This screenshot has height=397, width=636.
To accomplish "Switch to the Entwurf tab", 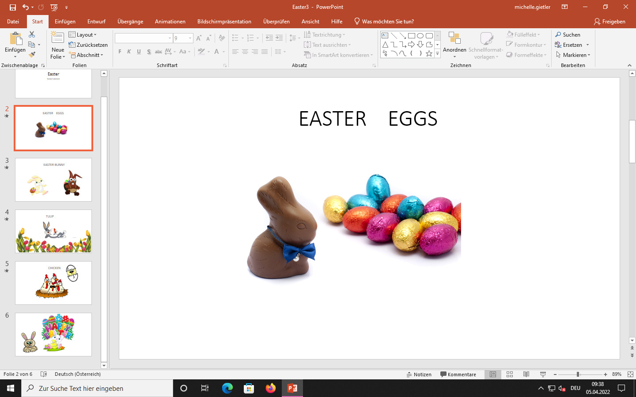I will 96,21.
